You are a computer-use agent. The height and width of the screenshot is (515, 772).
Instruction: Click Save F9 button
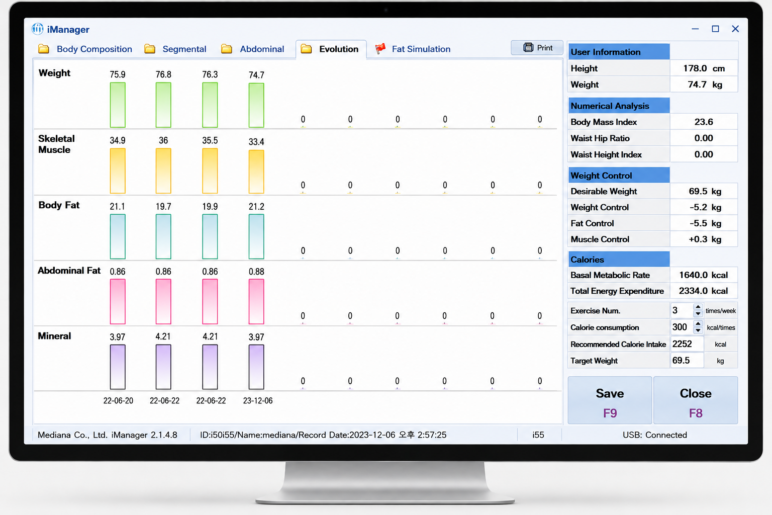(x=610, y=400)
